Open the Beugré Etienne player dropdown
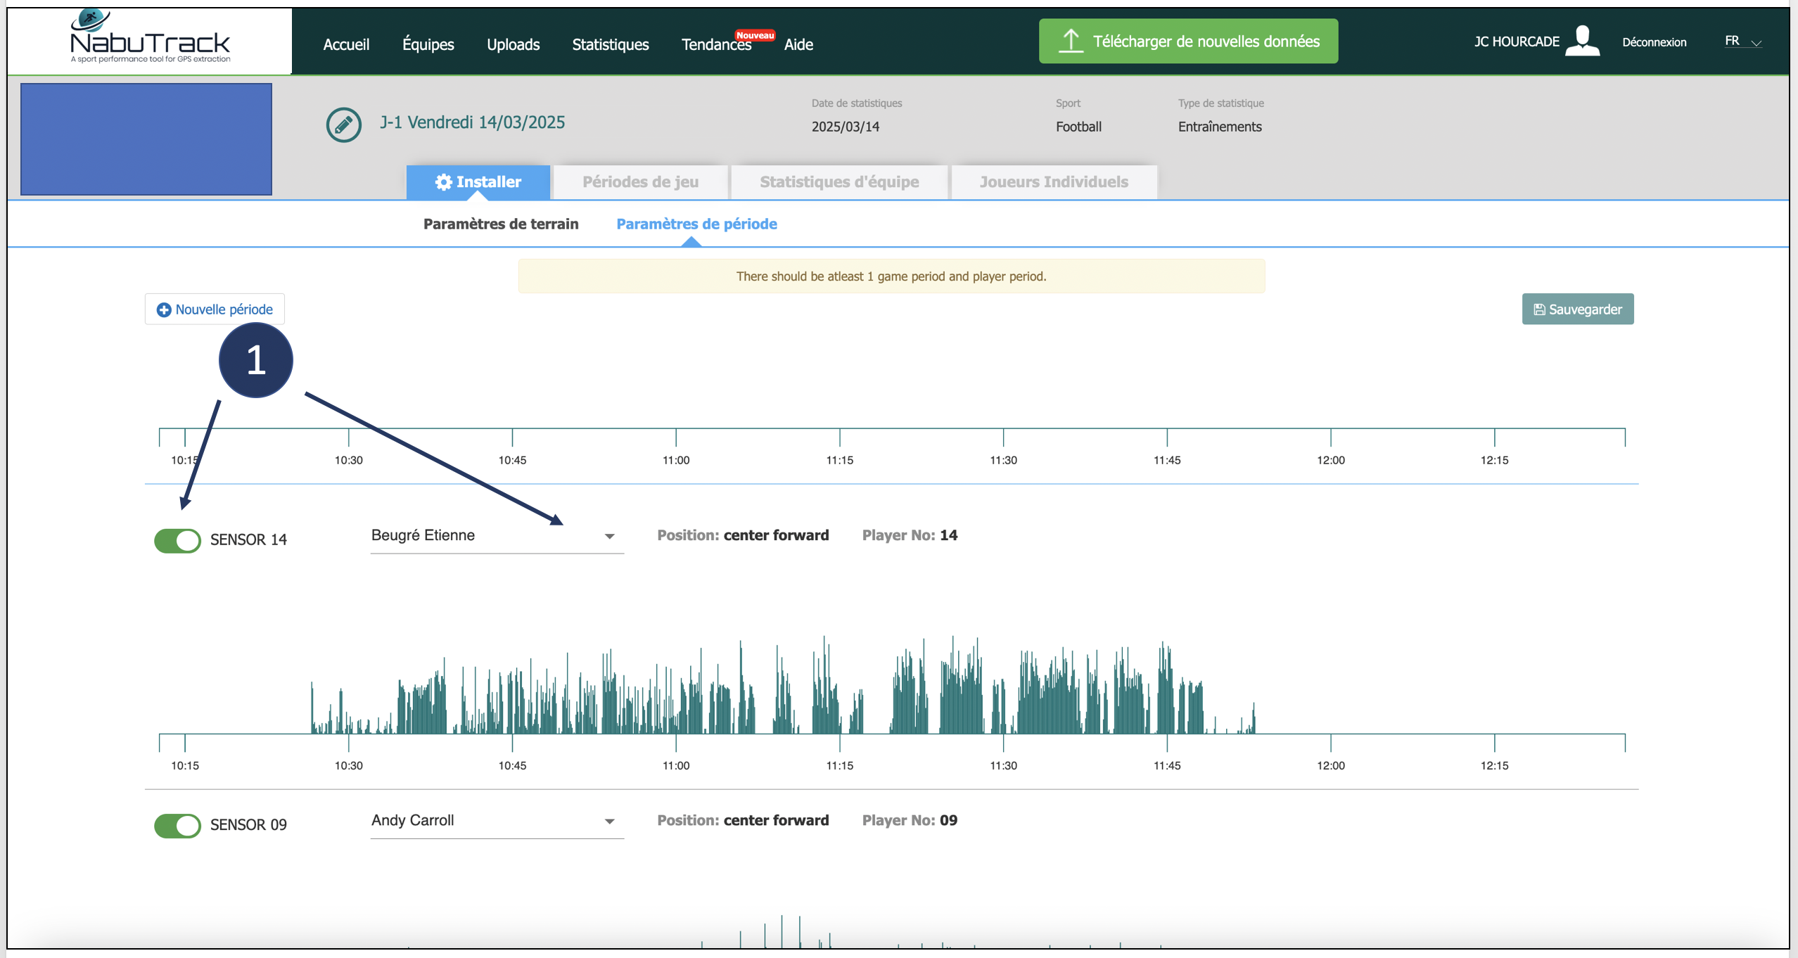This screenshot has width=1798, height=958. [x=497, y=536]
